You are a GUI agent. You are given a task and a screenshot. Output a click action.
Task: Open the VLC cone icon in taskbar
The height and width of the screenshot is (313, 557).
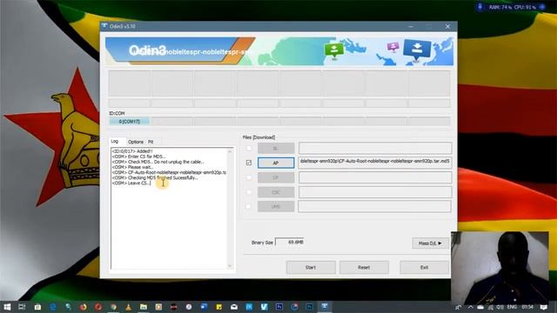pyautogui.click(x=128, y=307)
